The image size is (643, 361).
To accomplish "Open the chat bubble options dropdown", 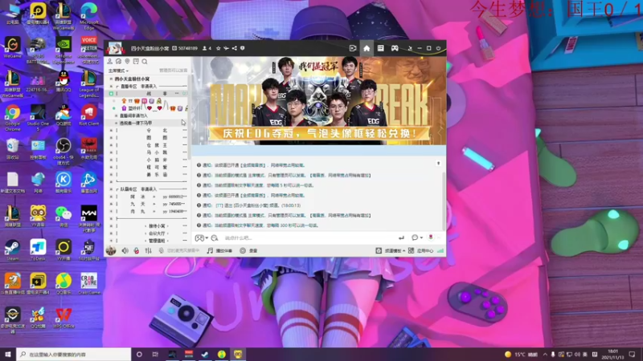I will click(x=417, y=237).
